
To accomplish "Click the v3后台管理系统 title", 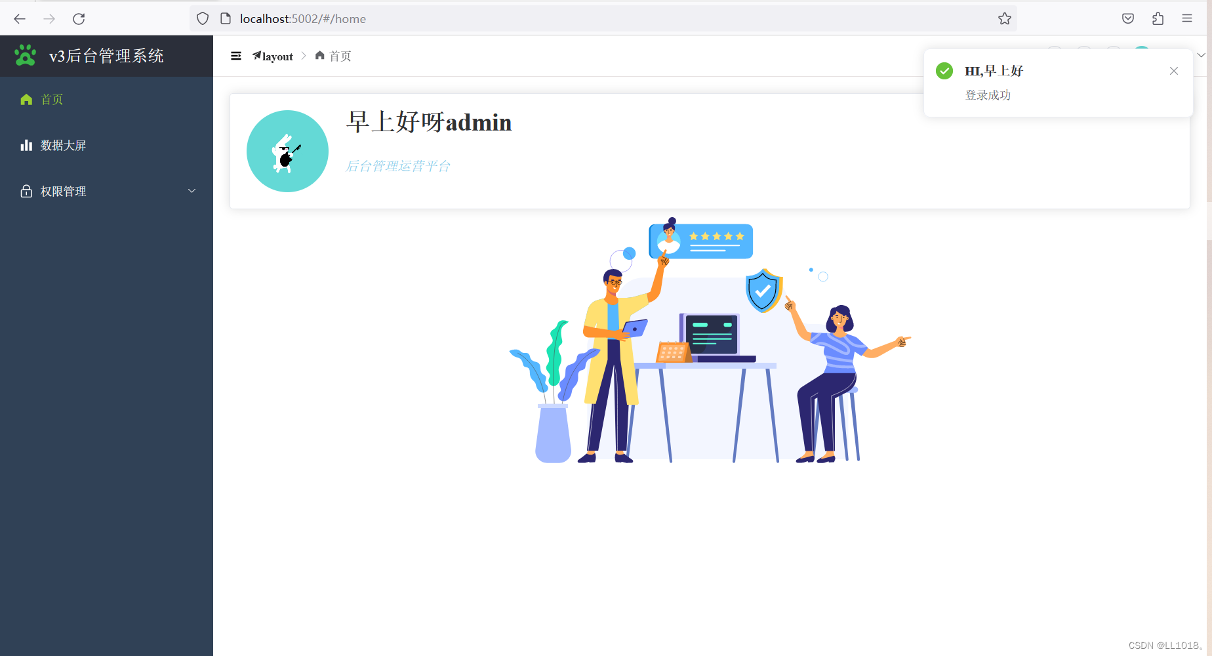I will click(106, 56).
